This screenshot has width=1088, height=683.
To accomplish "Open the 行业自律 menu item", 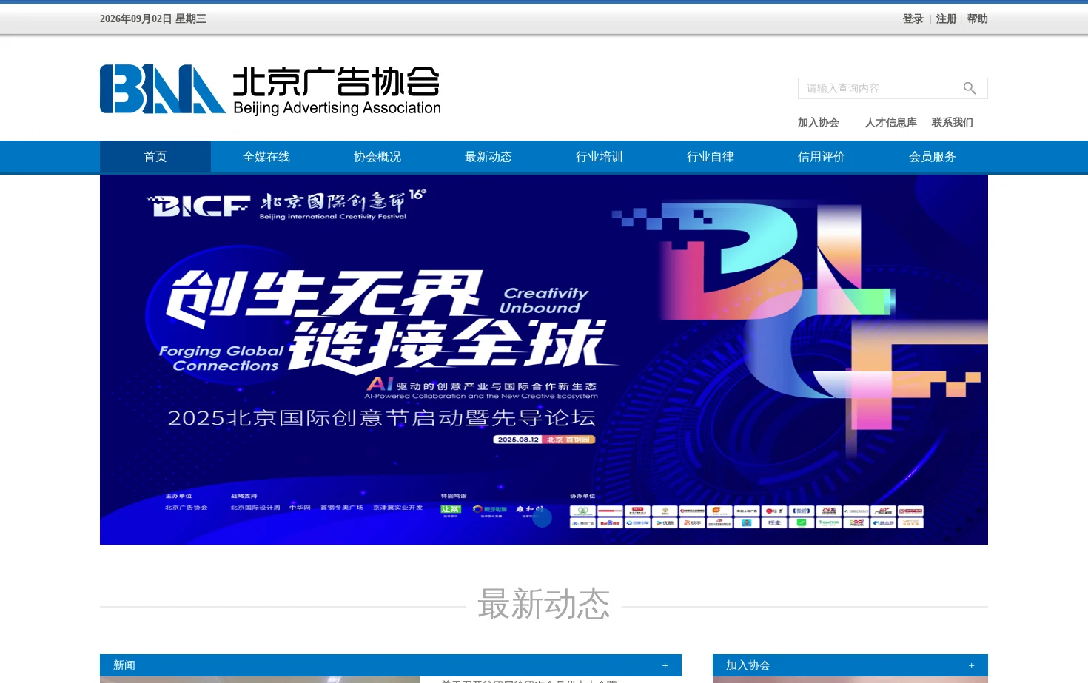I will pos(711,157).
